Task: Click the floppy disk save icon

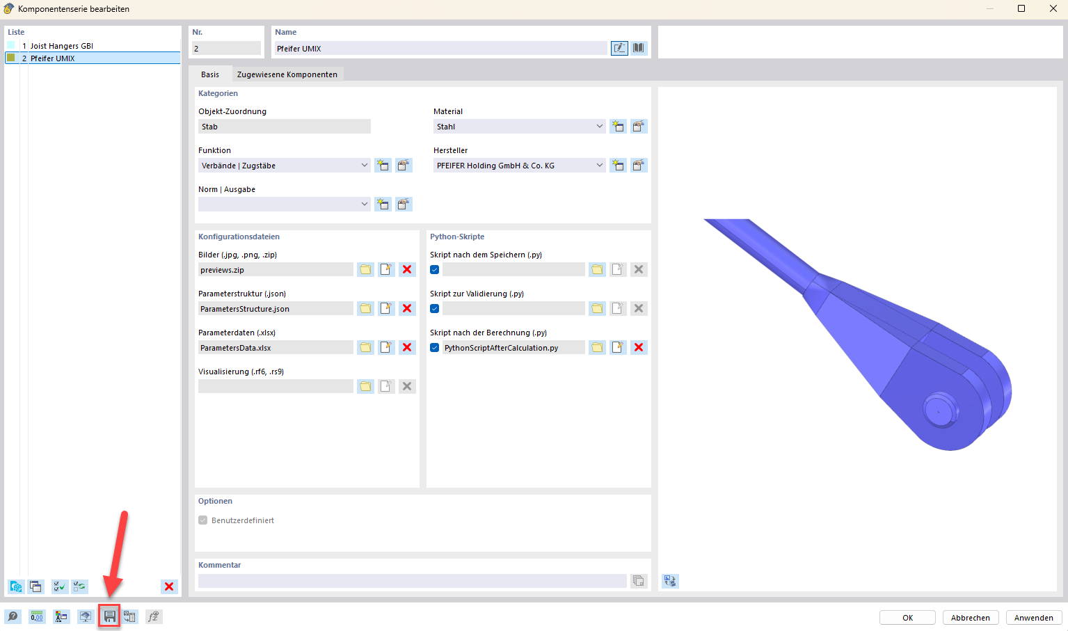Action: pos(109,616)
